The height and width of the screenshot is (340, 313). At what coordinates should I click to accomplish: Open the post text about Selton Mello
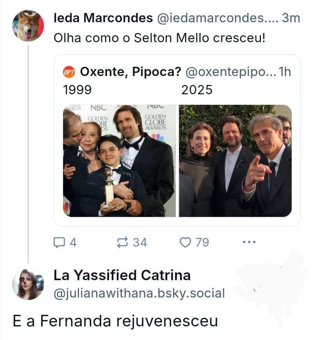pyautogui.click(x=159, y=38)
